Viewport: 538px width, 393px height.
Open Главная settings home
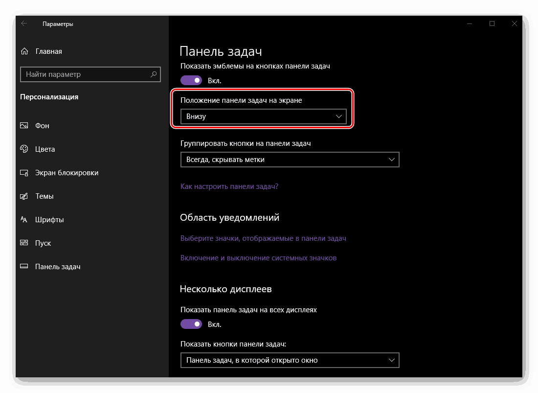tap(48, 51)
